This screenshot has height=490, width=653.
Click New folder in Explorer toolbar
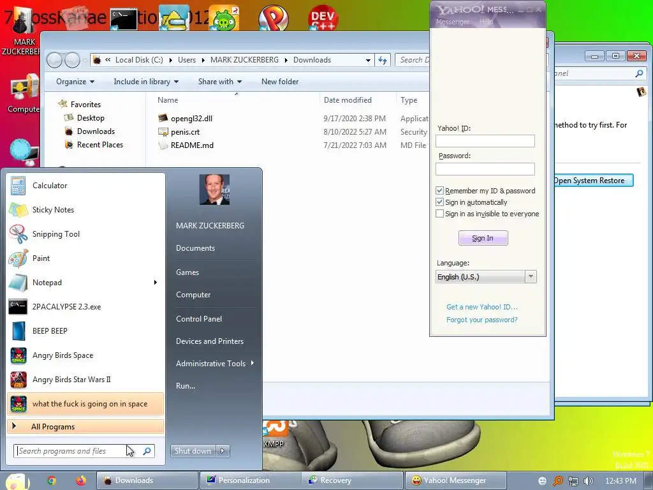click(x=280, y=82)
